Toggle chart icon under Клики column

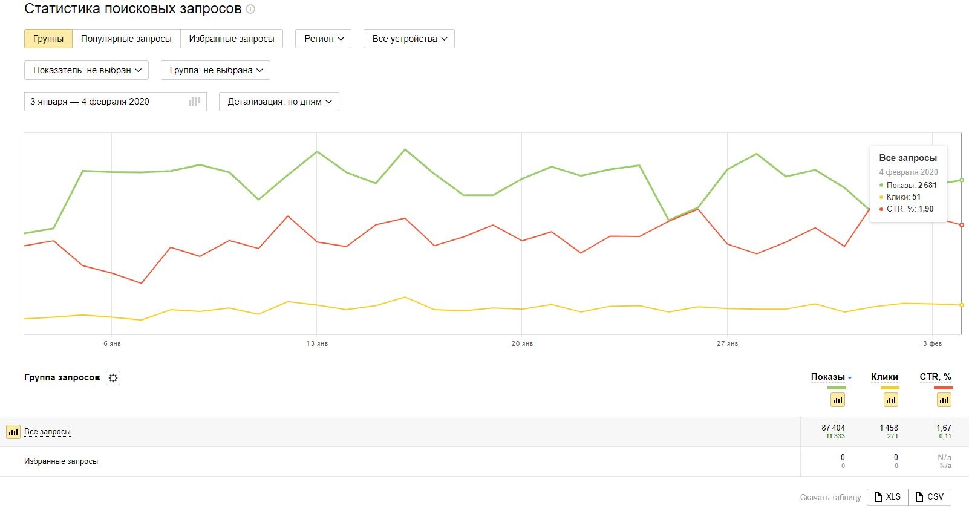[x=891, y=400]
